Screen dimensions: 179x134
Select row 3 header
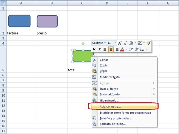click(x=3, y=38)
